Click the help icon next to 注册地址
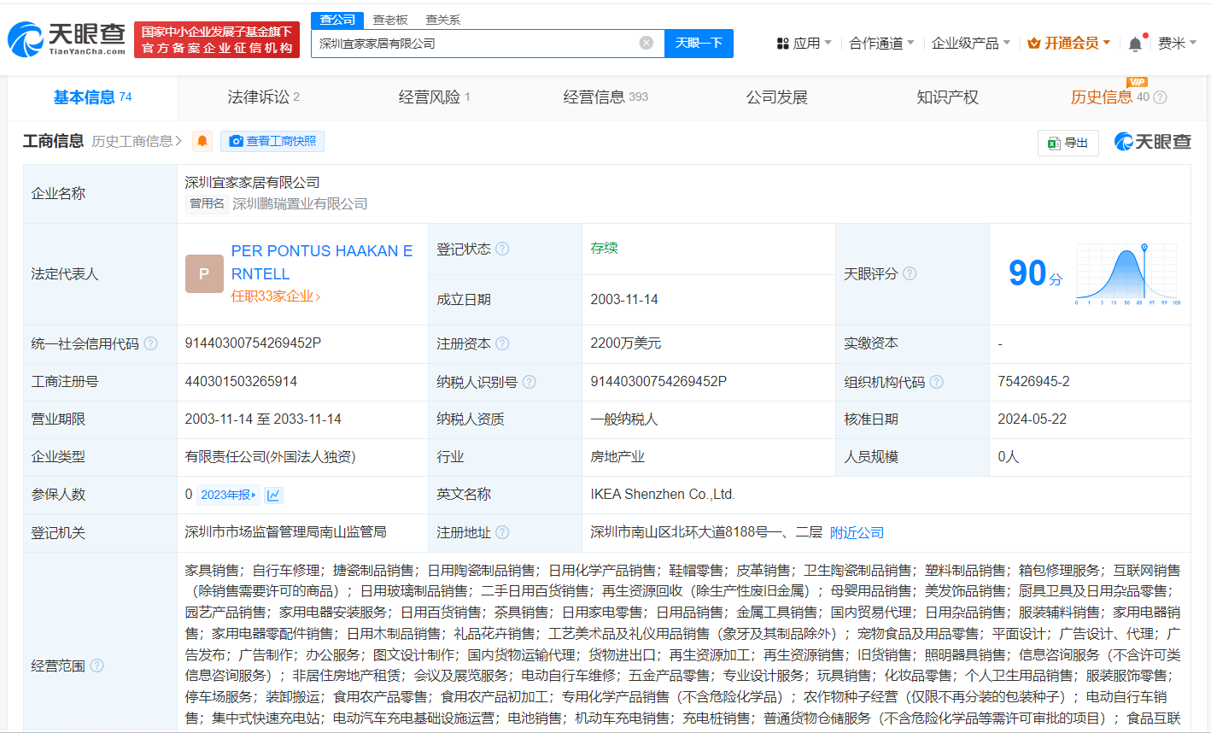The width and height of the screenshot is (1211, 733). click(502, 532)
